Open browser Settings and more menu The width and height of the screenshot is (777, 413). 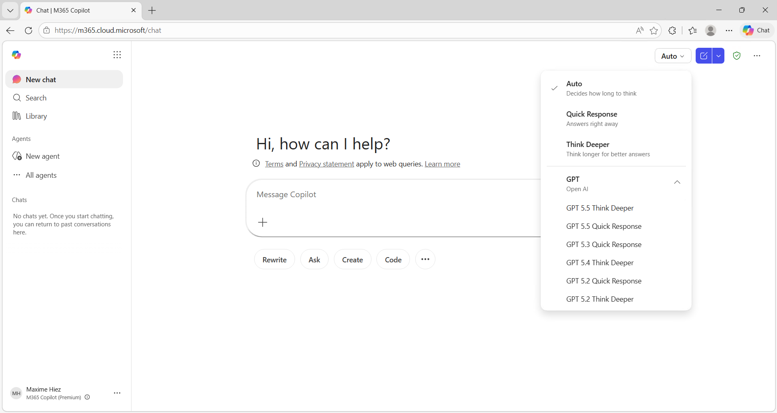(729, 30)
